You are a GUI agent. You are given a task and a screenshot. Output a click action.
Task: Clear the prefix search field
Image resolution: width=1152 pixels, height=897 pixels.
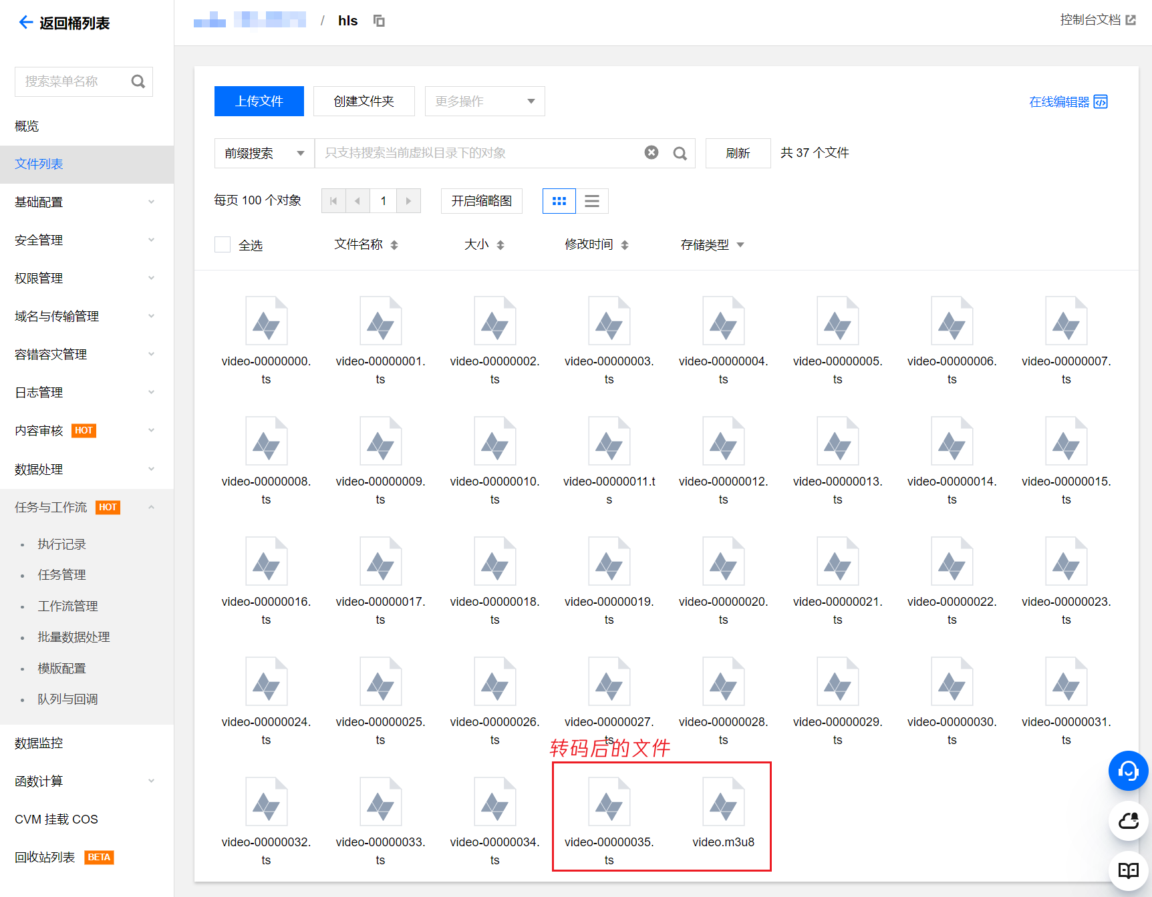tap(651, 153)
